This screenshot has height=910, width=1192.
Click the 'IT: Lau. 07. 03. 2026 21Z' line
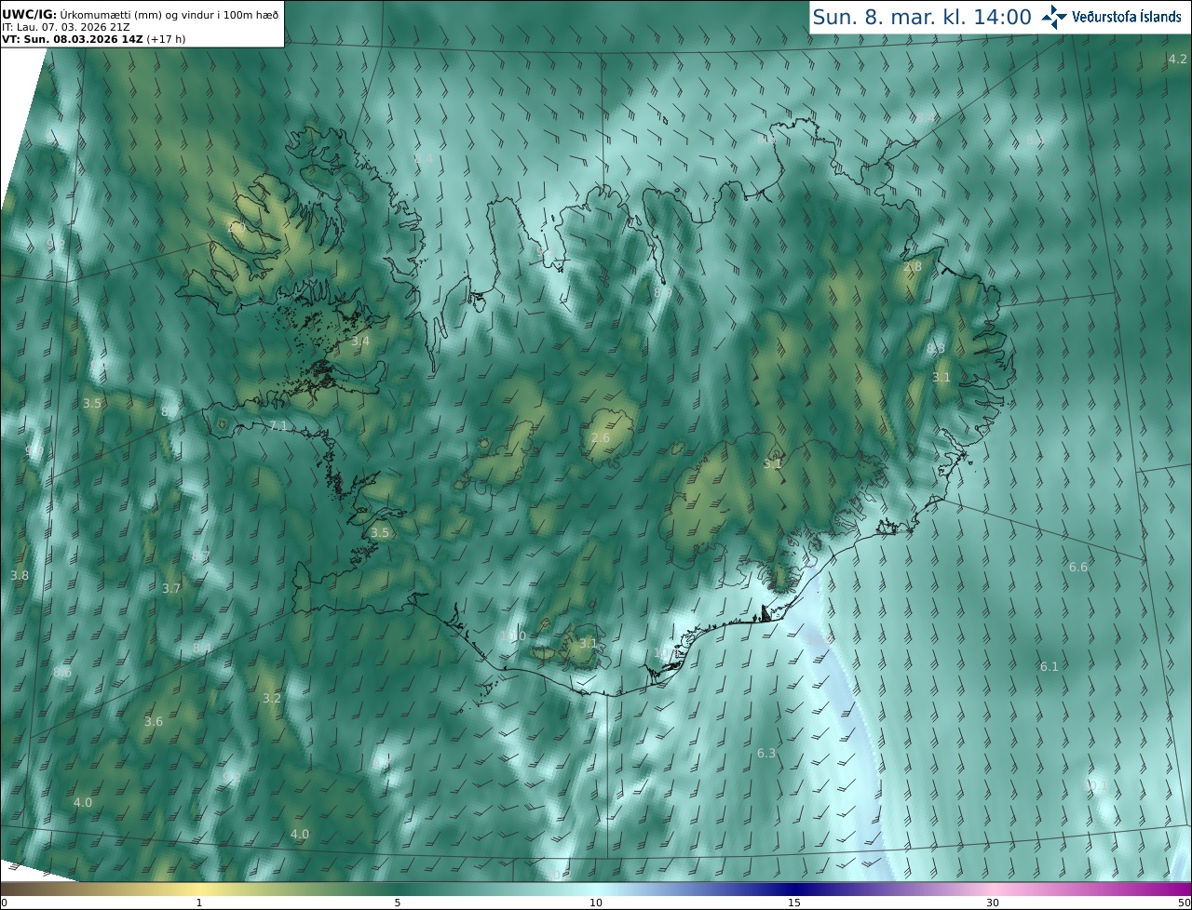[x=65, y=26]
